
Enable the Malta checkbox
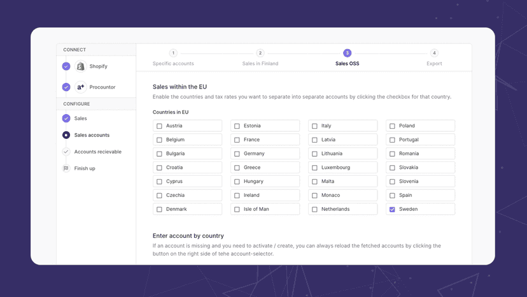click(x=314, y=182)
